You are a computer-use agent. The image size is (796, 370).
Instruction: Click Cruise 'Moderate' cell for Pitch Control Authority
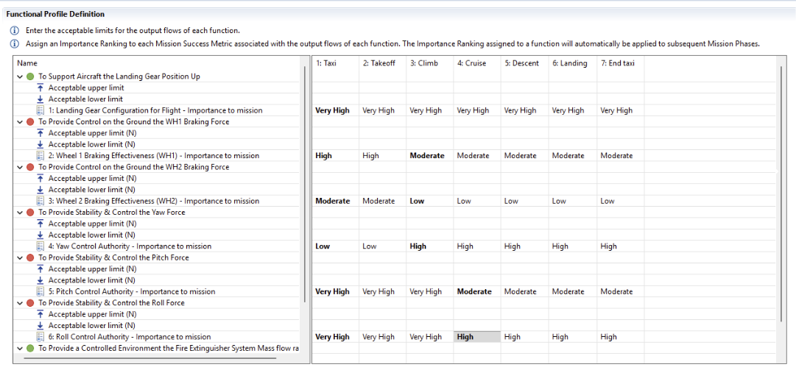[x=476, y=291]
